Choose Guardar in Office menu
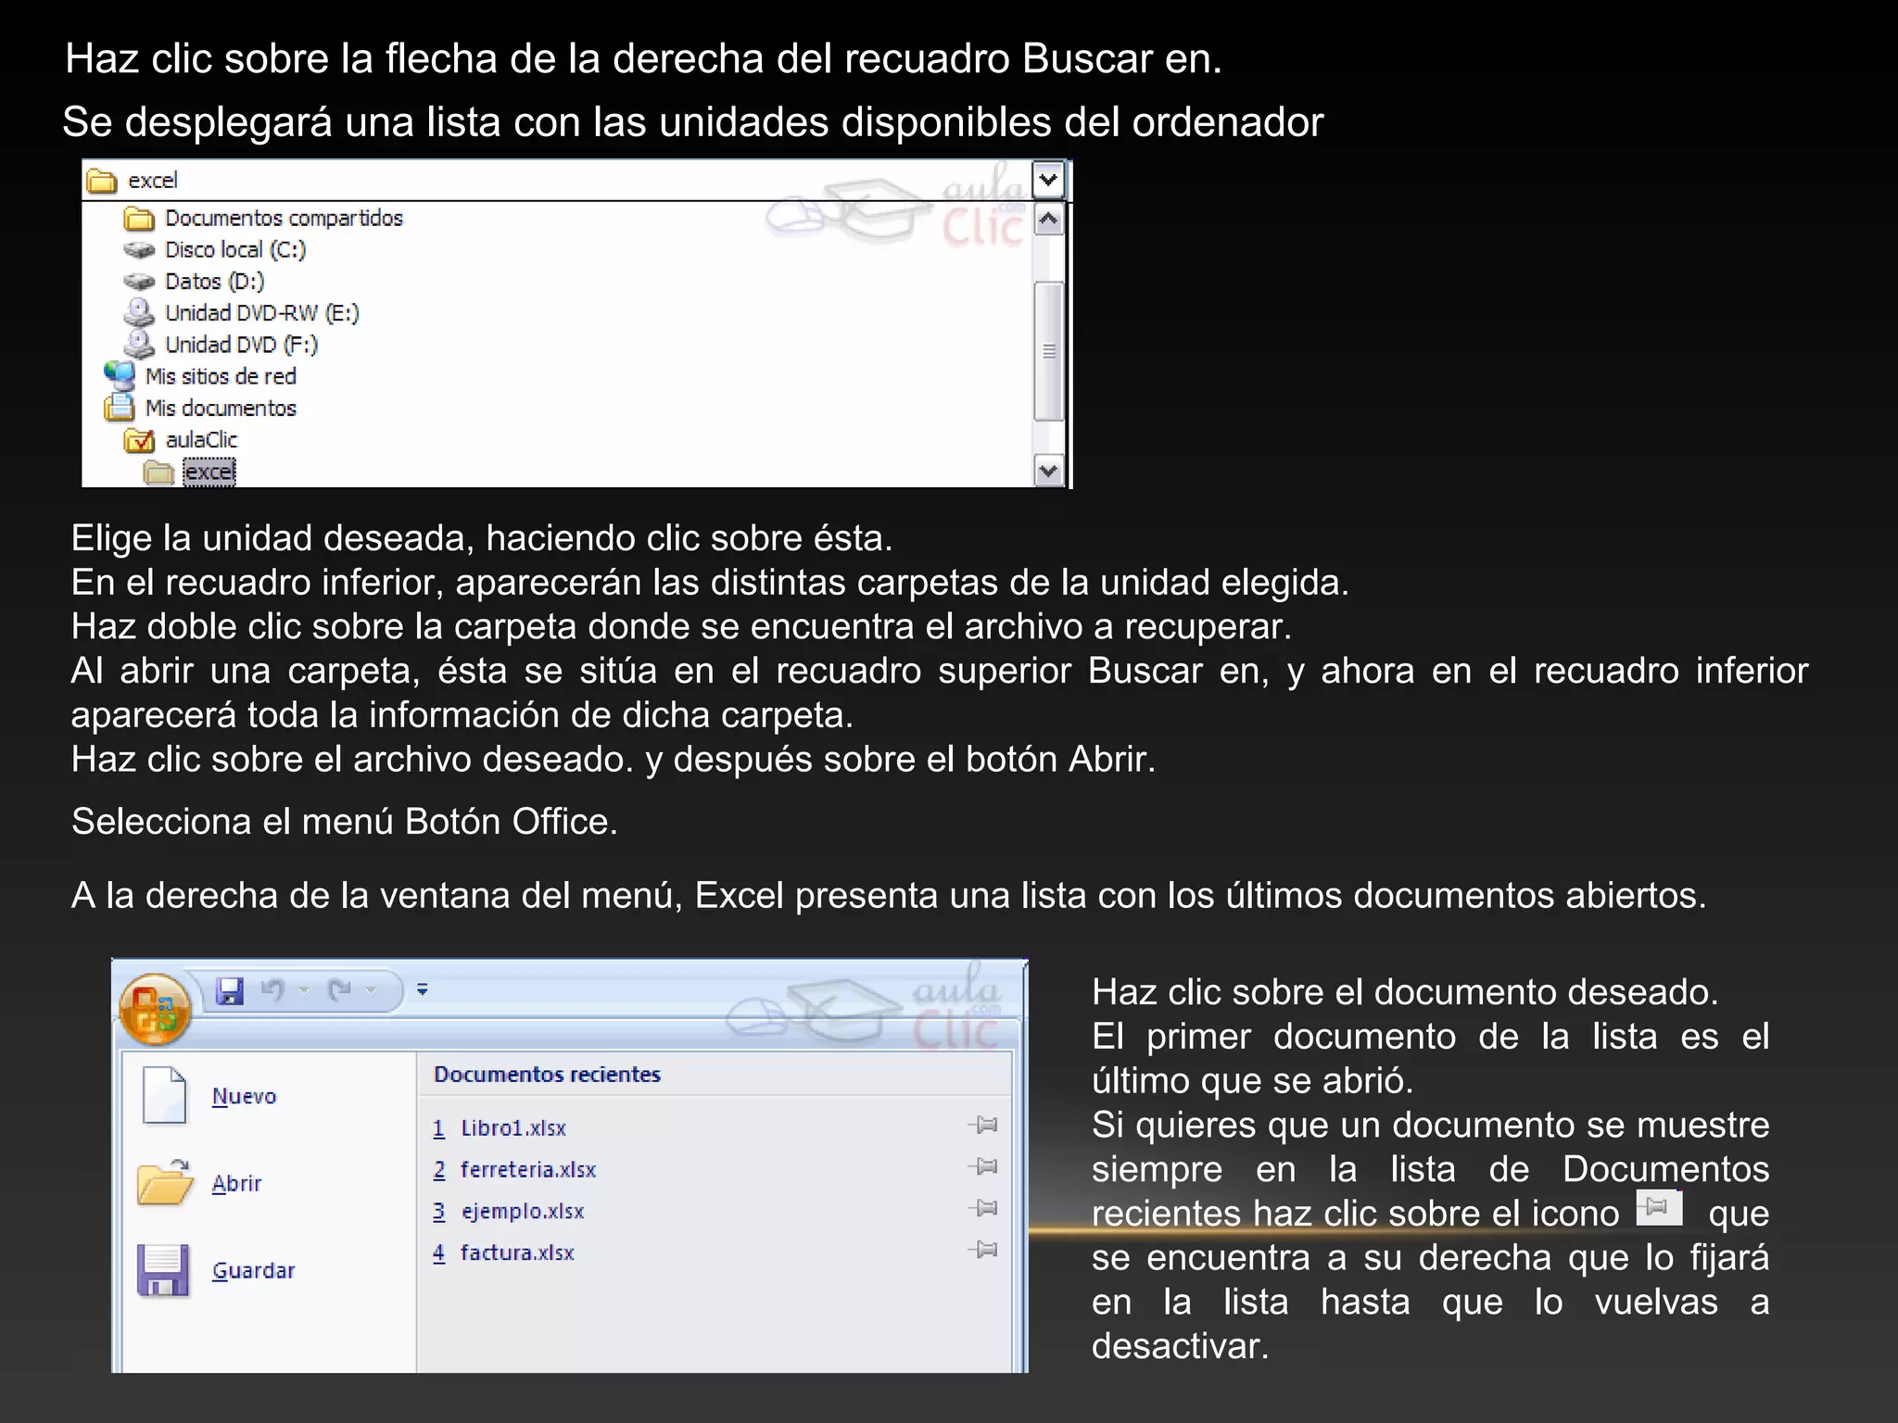 click(x=253, y=1270)
